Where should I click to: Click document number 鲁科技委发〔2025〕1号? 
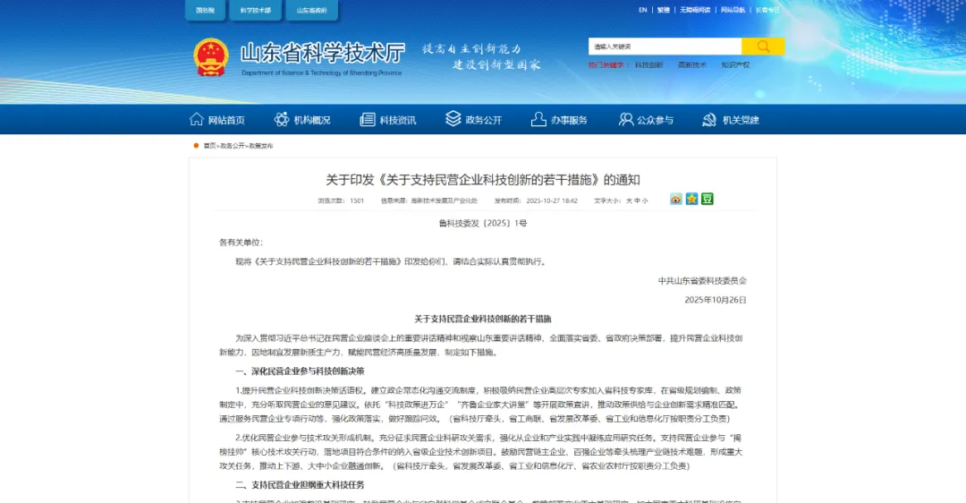(482, 223)
